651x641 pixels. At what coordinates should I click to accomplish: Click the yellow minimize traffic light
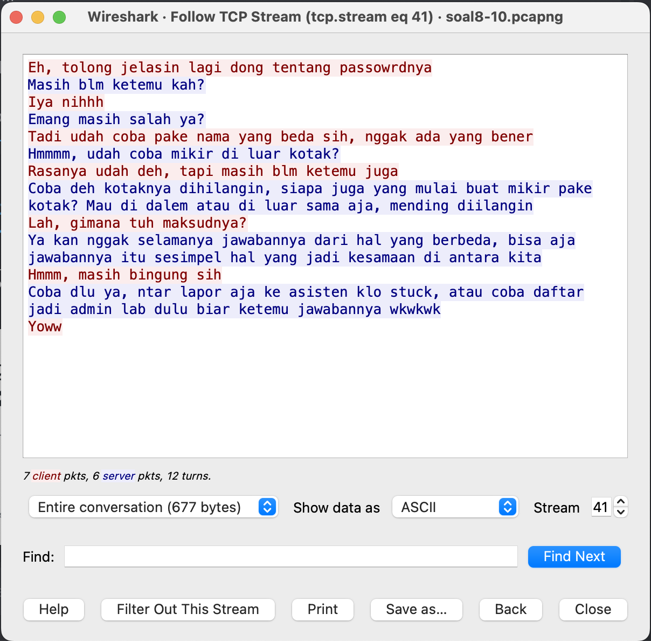click(x=38, y=17)
